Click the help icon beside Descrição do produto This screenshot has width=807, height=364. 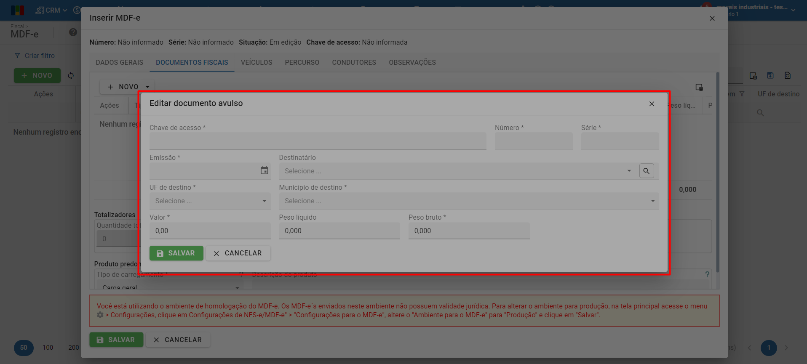point(707,274)
